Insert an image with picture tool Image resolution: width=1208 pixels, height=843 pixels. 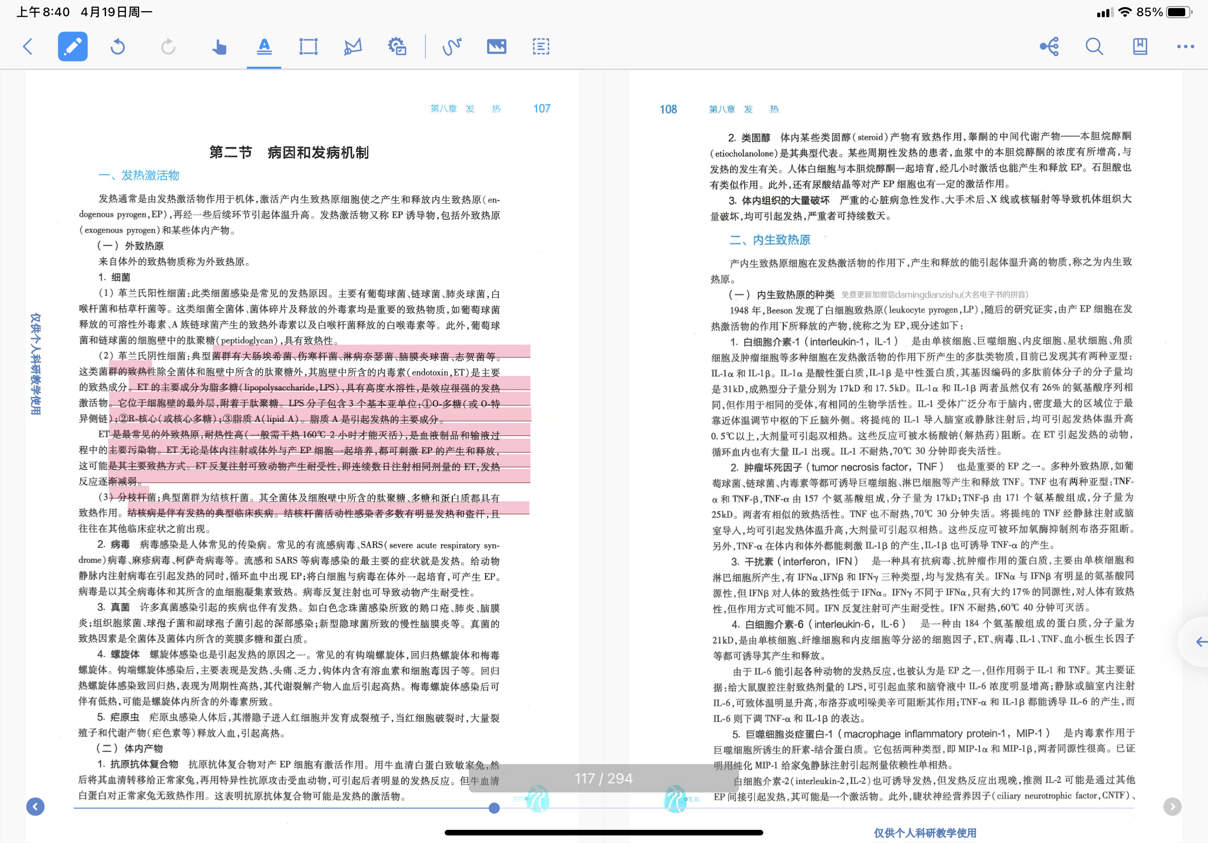(x=497, y=46)
